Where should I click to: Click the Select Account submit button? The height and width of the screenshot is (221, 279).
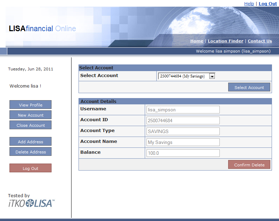(x=249, y=87)
